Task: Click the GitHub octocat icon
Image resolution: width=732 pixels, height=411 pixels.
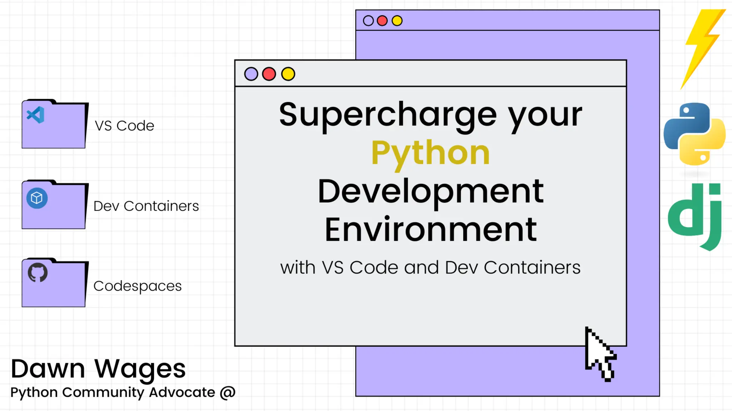Action: point(38,273)
